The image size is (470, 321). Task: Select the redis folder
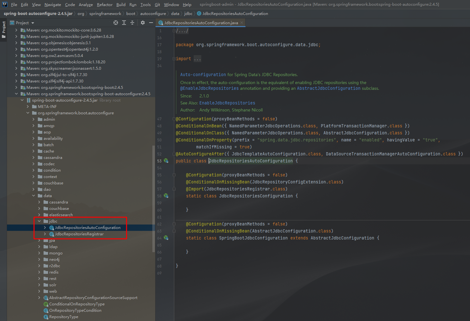[54, 272]
